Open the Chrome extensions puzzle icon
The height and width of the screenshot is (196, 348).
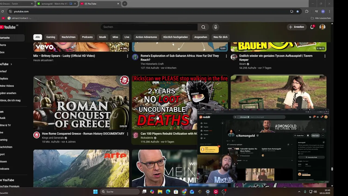[307, 11]
